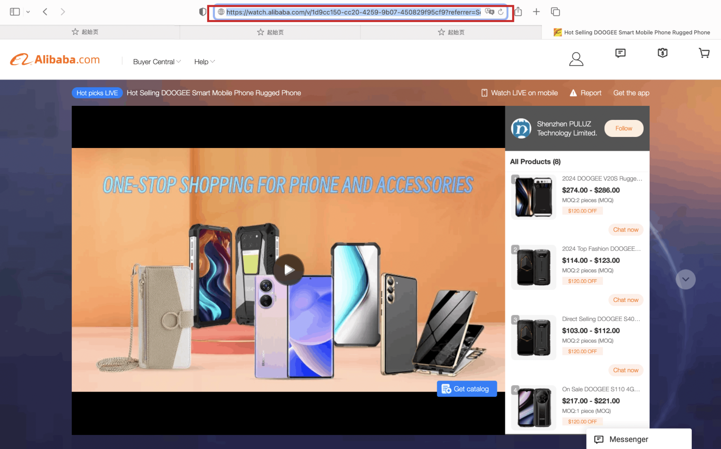The height and width of the screenshot is (449, 721).
Task: Go back to previous page
Action: tap(45, 12)
